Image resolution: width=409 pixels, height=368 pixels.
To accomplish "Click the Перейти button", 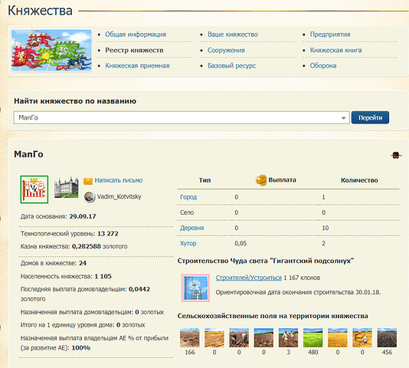I will tap(370, 117).
